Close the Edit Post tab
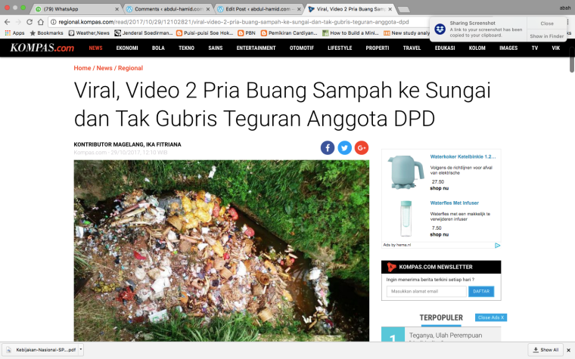 tap(299, 9)
